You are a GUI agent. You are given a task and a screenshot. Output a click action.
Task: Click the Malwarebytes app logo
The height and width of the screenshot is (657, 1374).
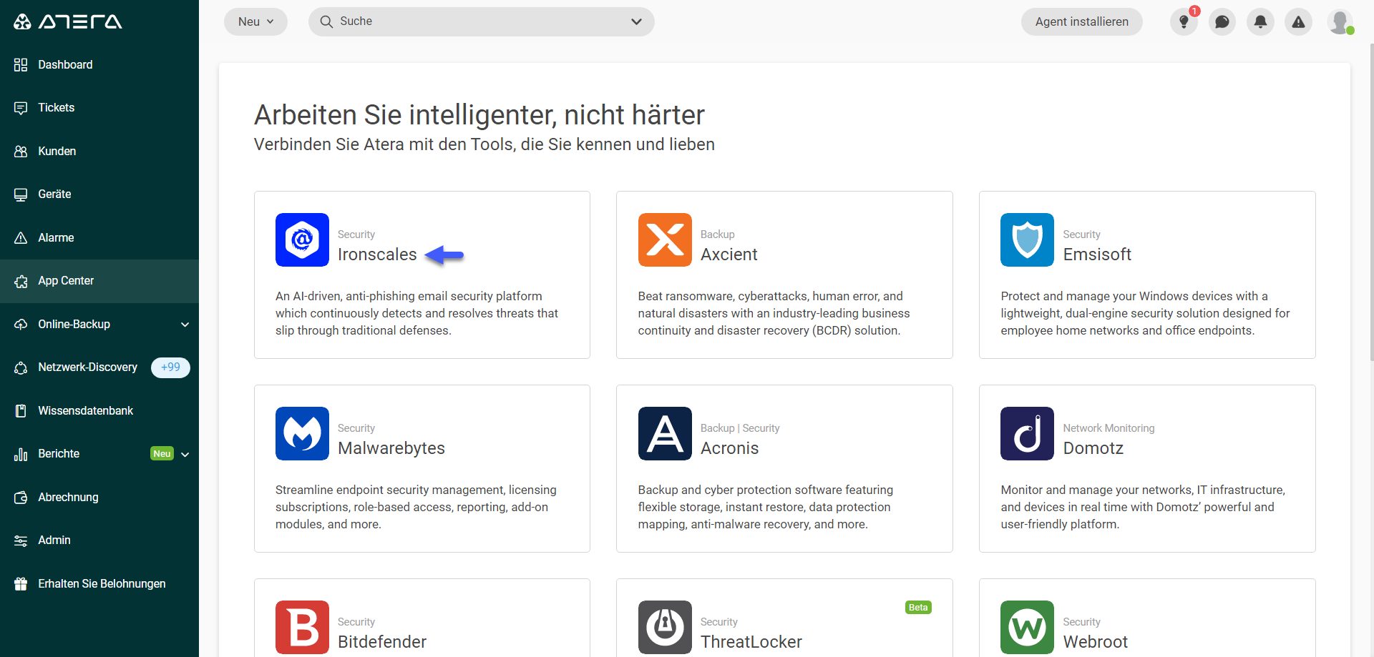point(302,433)
